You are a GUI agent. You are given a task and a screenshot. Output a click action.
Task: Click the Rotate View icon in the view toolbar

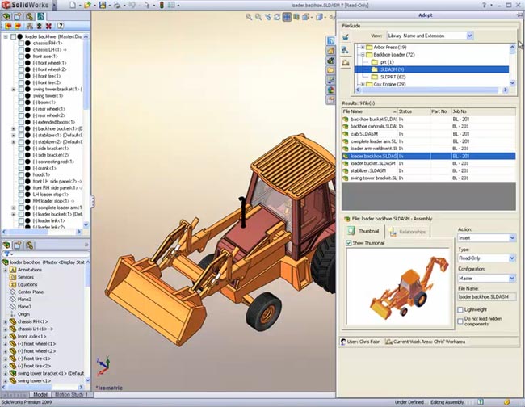coord(277,17)
